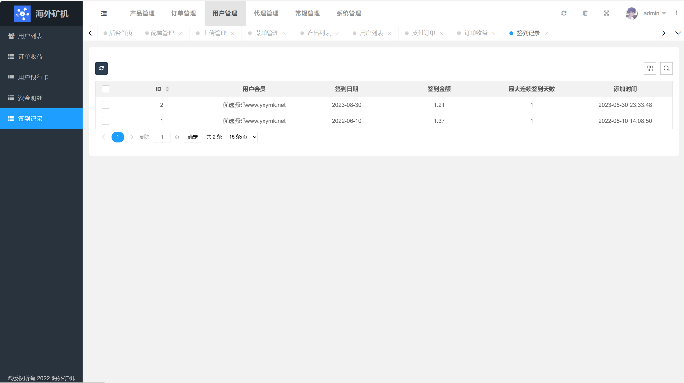Open the 代理管理 top menu
Image resolution: width=684 pixels, height=383 pixels.
(x=266, y=13)
